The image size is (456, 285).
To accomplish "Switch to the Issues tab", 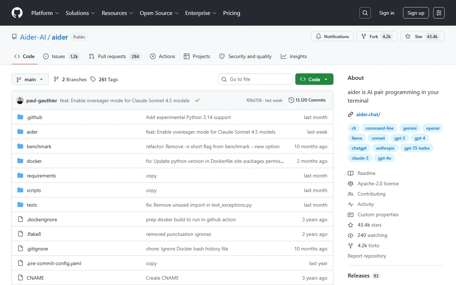I will [x=58, y=56].
